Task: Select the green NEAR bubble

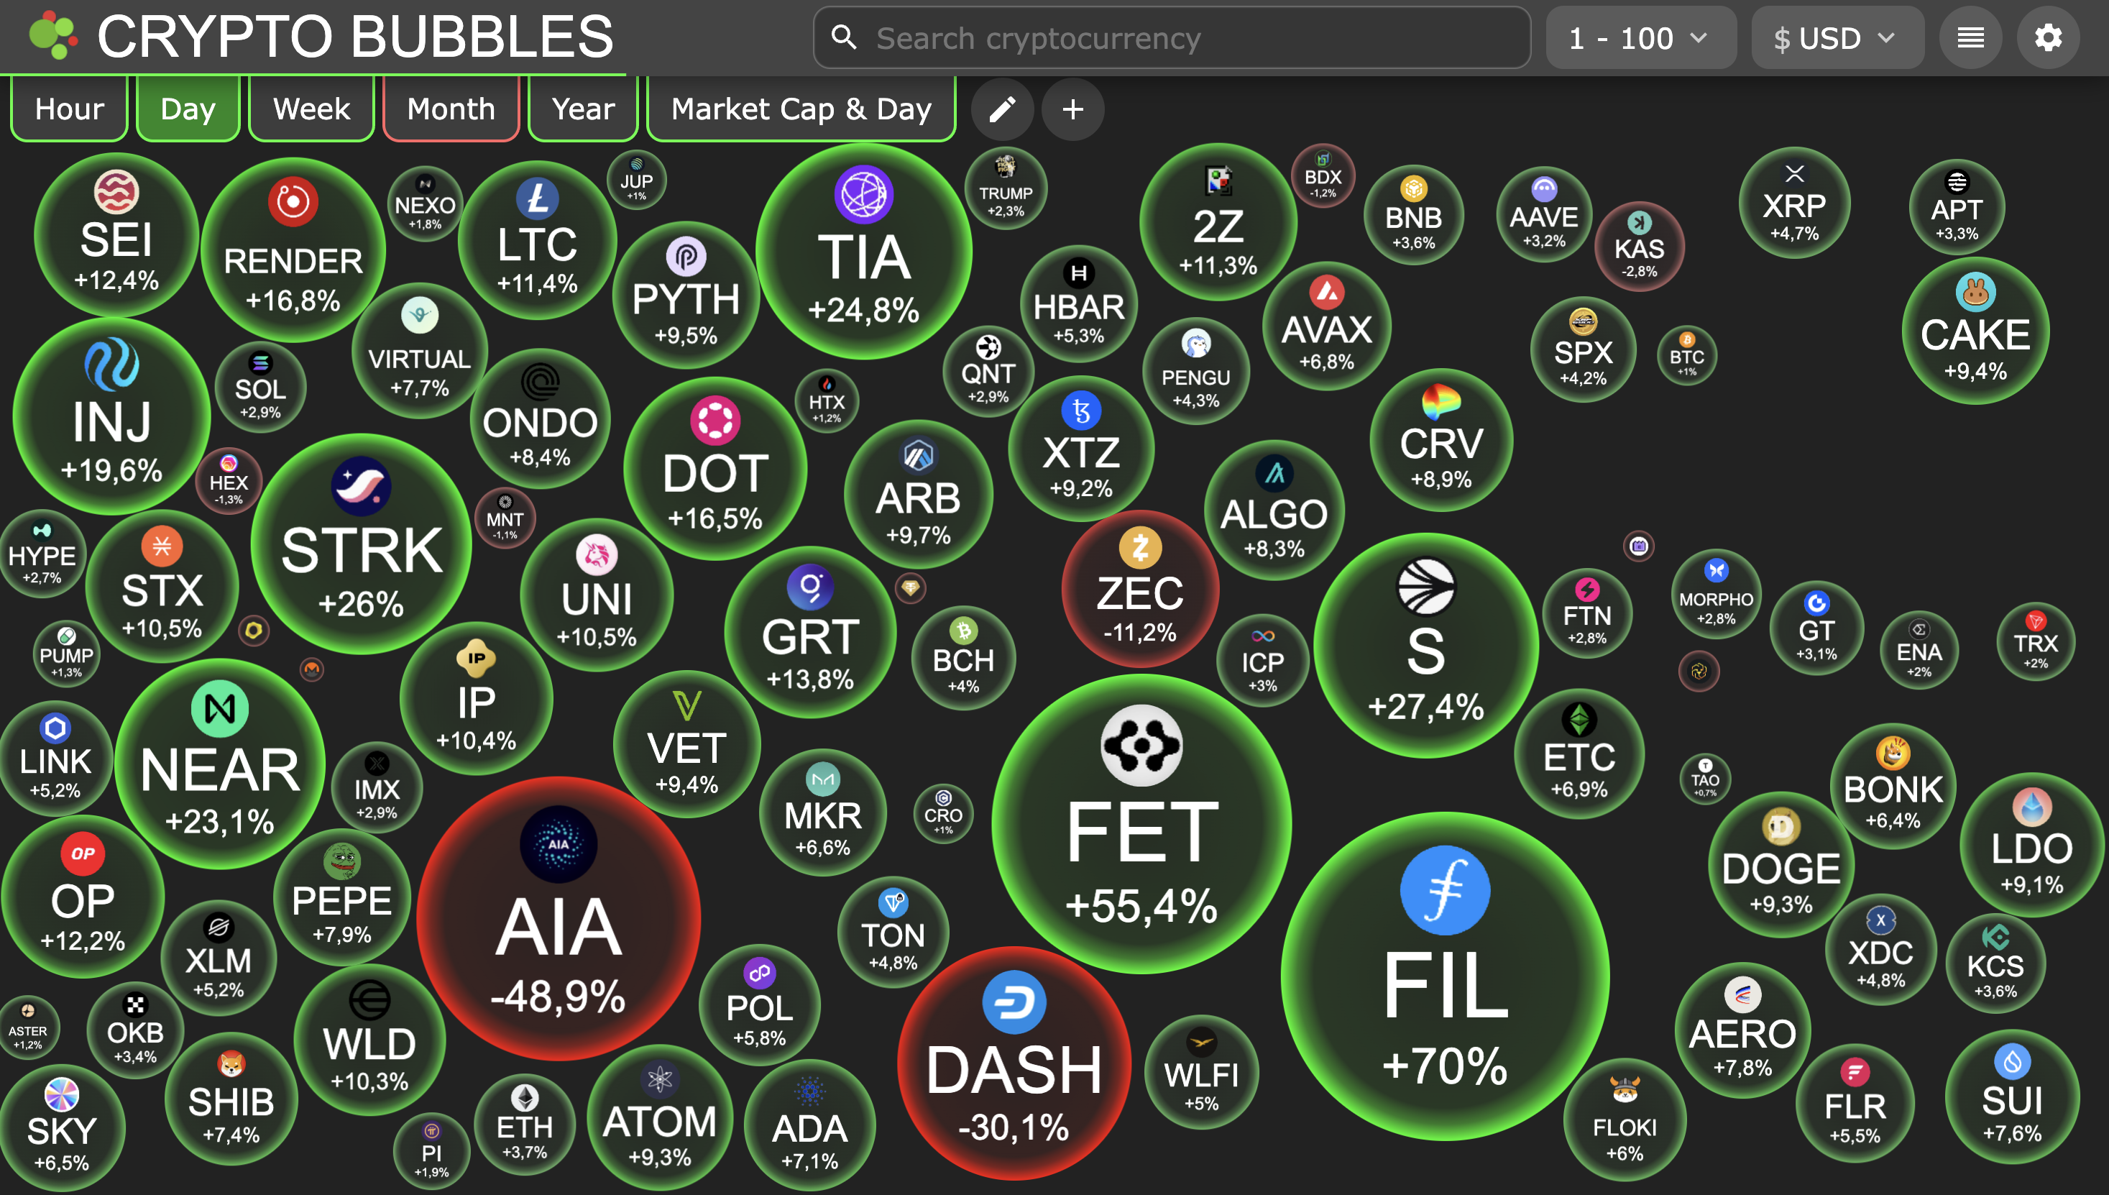Action: pos(220,764)
